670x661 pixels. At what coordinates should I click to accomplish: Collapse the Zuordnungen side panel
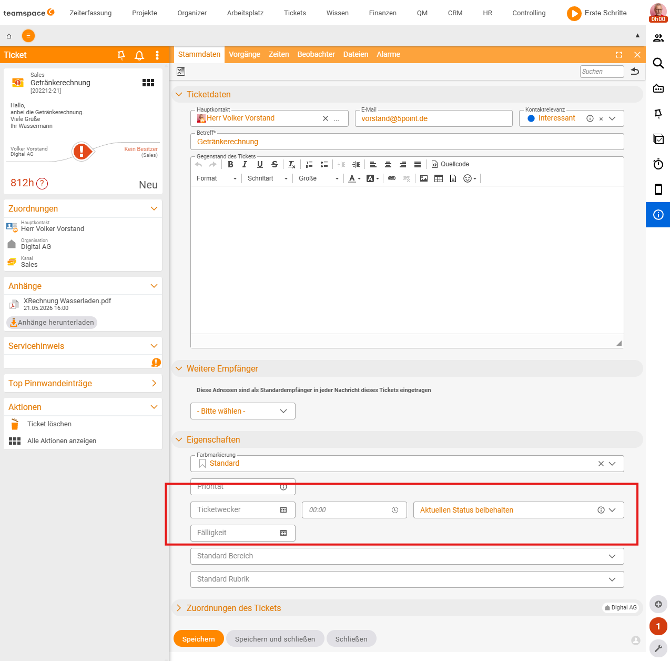[154, 208]
